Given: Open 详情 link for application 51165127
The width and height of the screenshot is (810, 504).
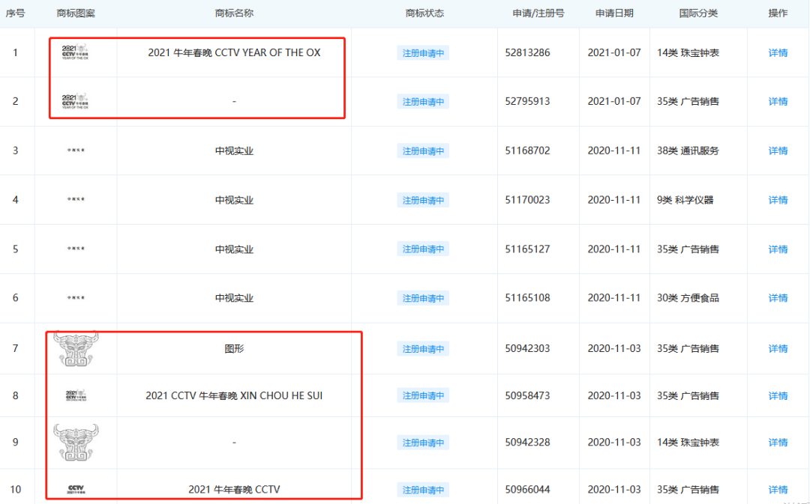Looking at the screenshot, I should [x=778, y=249].
